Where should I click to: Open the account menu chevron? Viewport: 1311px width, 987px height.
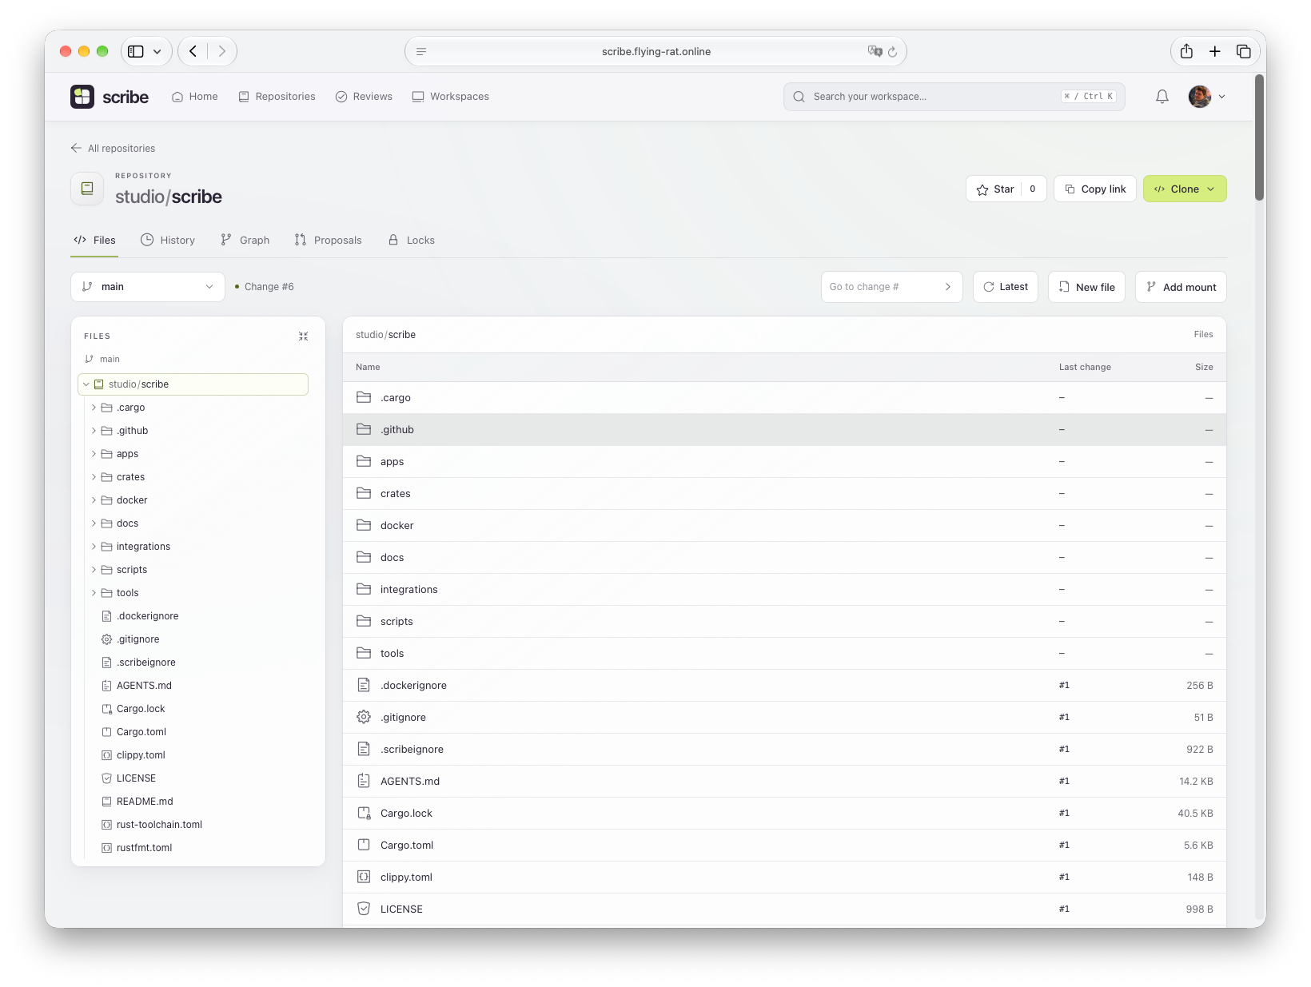point(1221,97)
